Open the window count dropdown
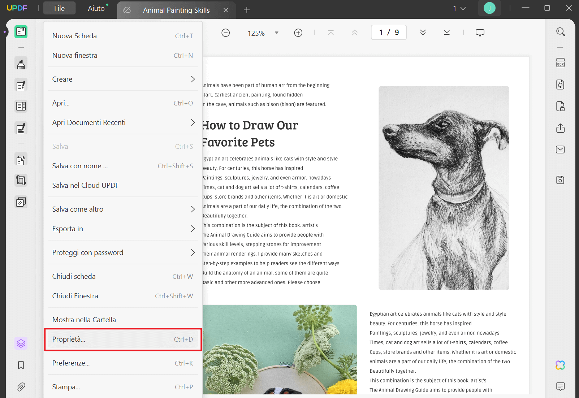579x398 pixels. point(459,8)
